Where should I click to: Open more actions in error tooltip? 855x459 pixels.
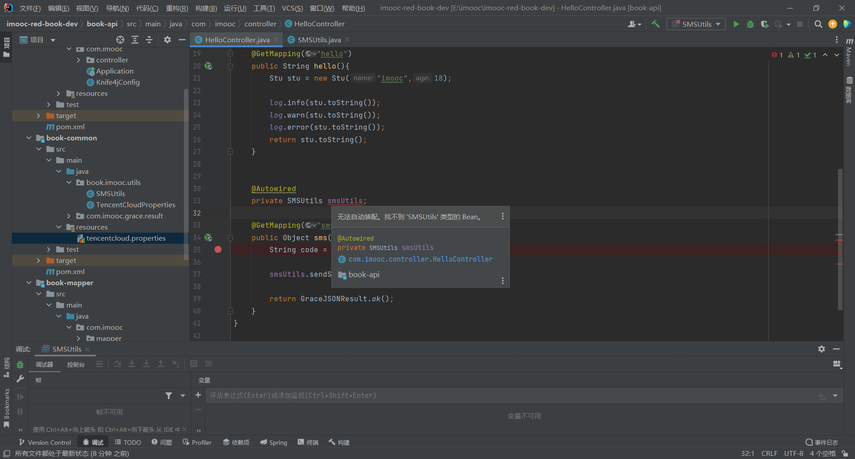(x=503, y=216)
